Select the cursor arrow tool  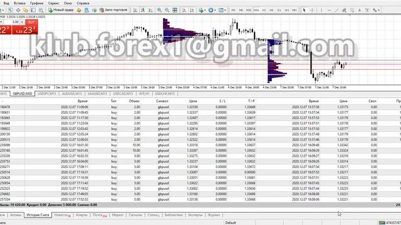click(304, 10)
